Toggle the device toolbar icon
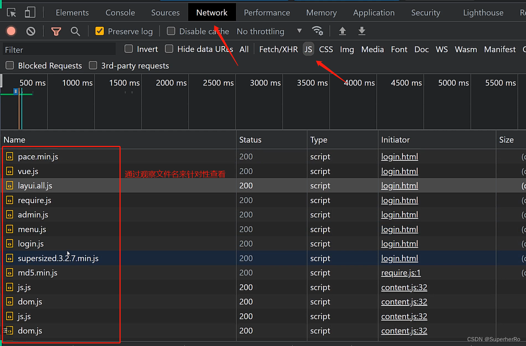 [30, 13]
